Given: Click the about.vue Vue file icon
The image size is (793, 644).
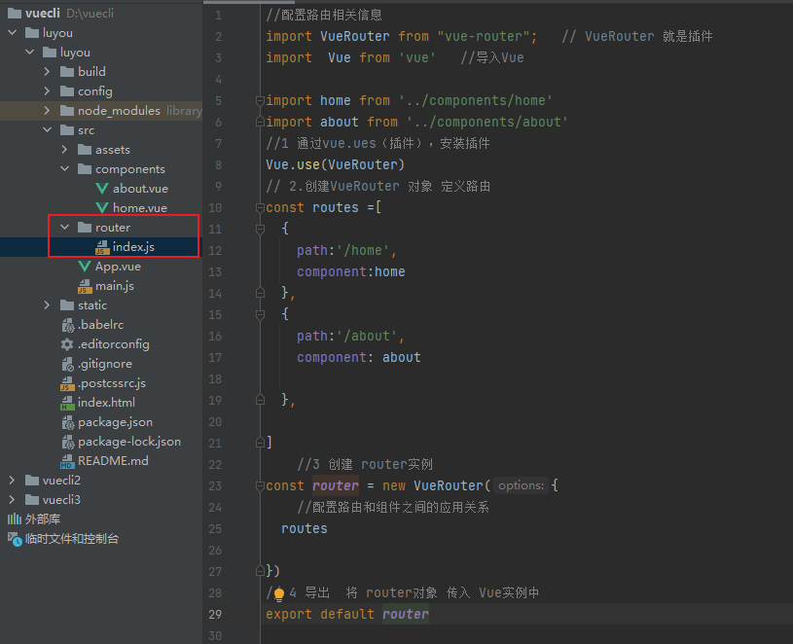Looking at the screenshot, I should point(101,189).
